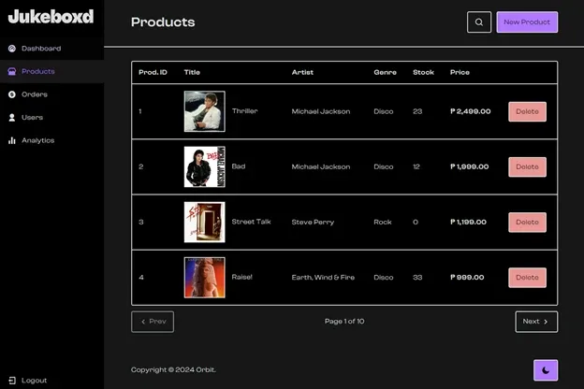This screenshot has height=389, width=584.
Task: Click the Products page heading
Action: pyautogui.click(x=163, y=22)
